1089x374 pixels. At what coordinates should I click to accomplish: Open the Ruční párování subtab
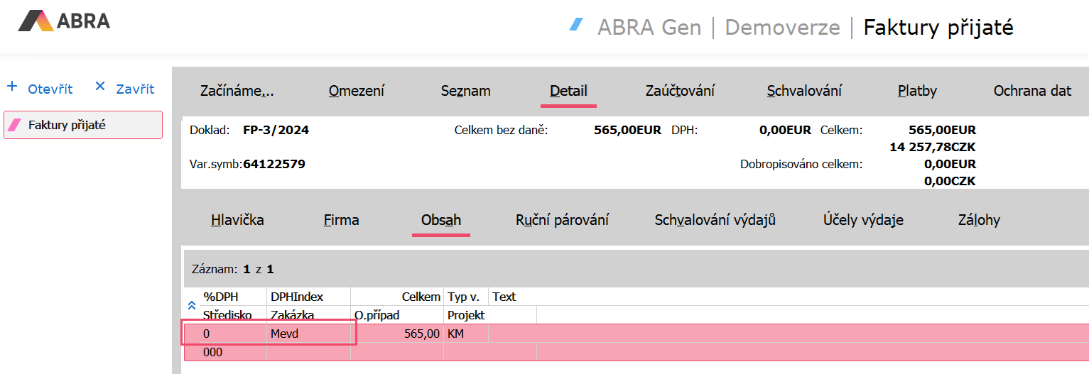point(562,220)
